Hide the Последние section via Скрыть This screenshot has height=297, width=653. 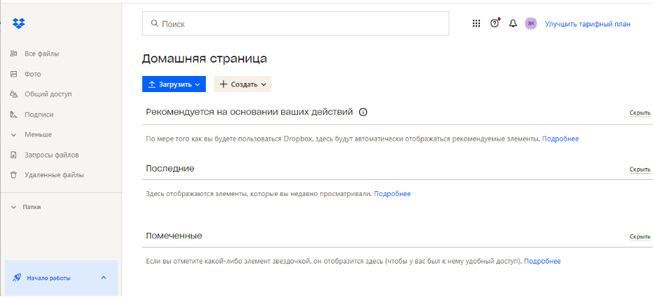pyautogui.click(x=640, y=169)
